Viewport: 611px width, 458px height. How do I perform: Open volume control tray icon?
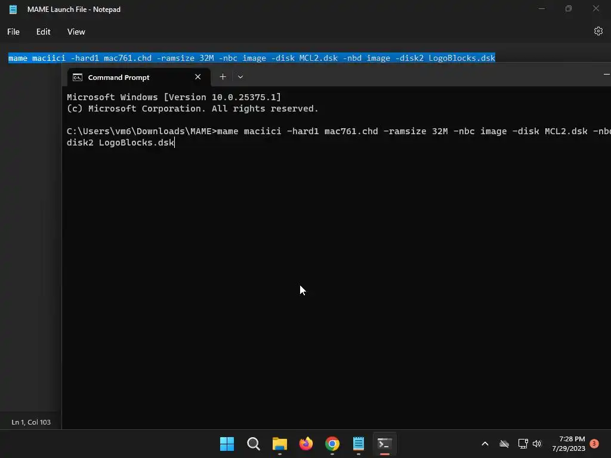click(537, 444)
